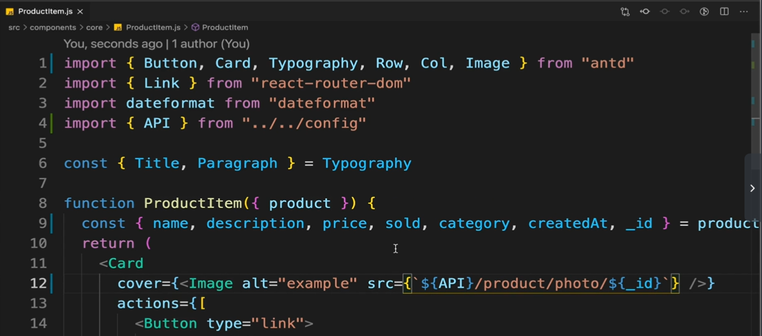Viewport: 762px width, 336px height.
Task: Click line number 8 in the gutter
Action: [43, 204]
